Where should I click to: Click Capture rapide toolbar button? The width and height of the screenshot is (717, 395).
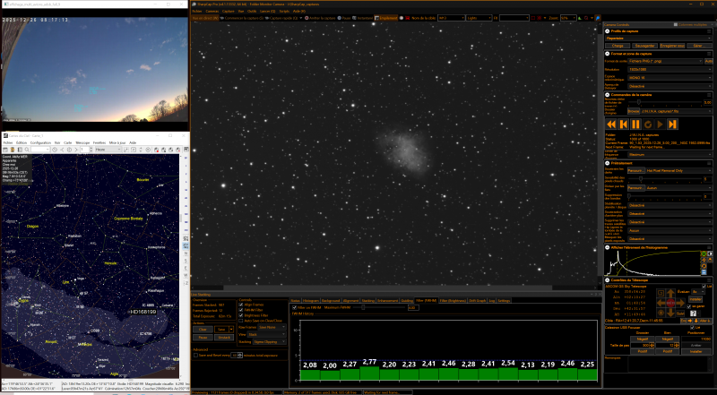(281, 18)
